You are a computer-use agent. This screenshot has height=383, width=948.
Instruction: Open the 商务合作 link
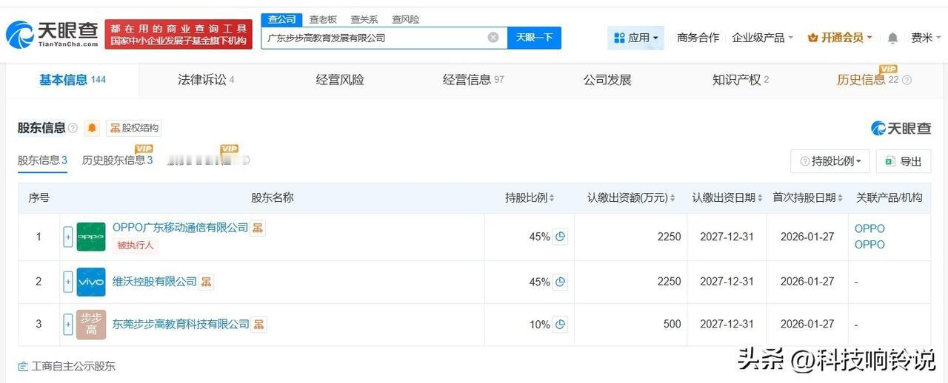pos(698,38)
